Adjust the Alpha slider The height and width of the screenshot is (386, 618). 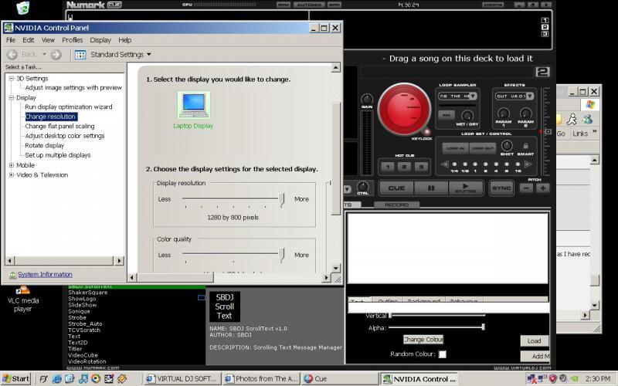coord(484,327)
